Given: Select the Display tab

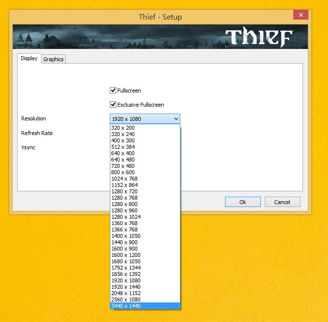Looking at the screenshot, I should click(x=29, y=58).
